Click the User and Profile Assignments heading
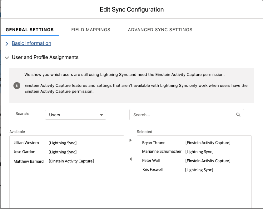 tap(45, 57)
